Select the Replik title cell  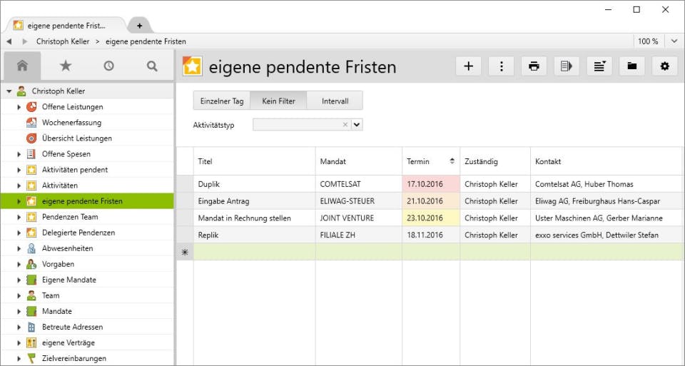(x=254, y=235)
